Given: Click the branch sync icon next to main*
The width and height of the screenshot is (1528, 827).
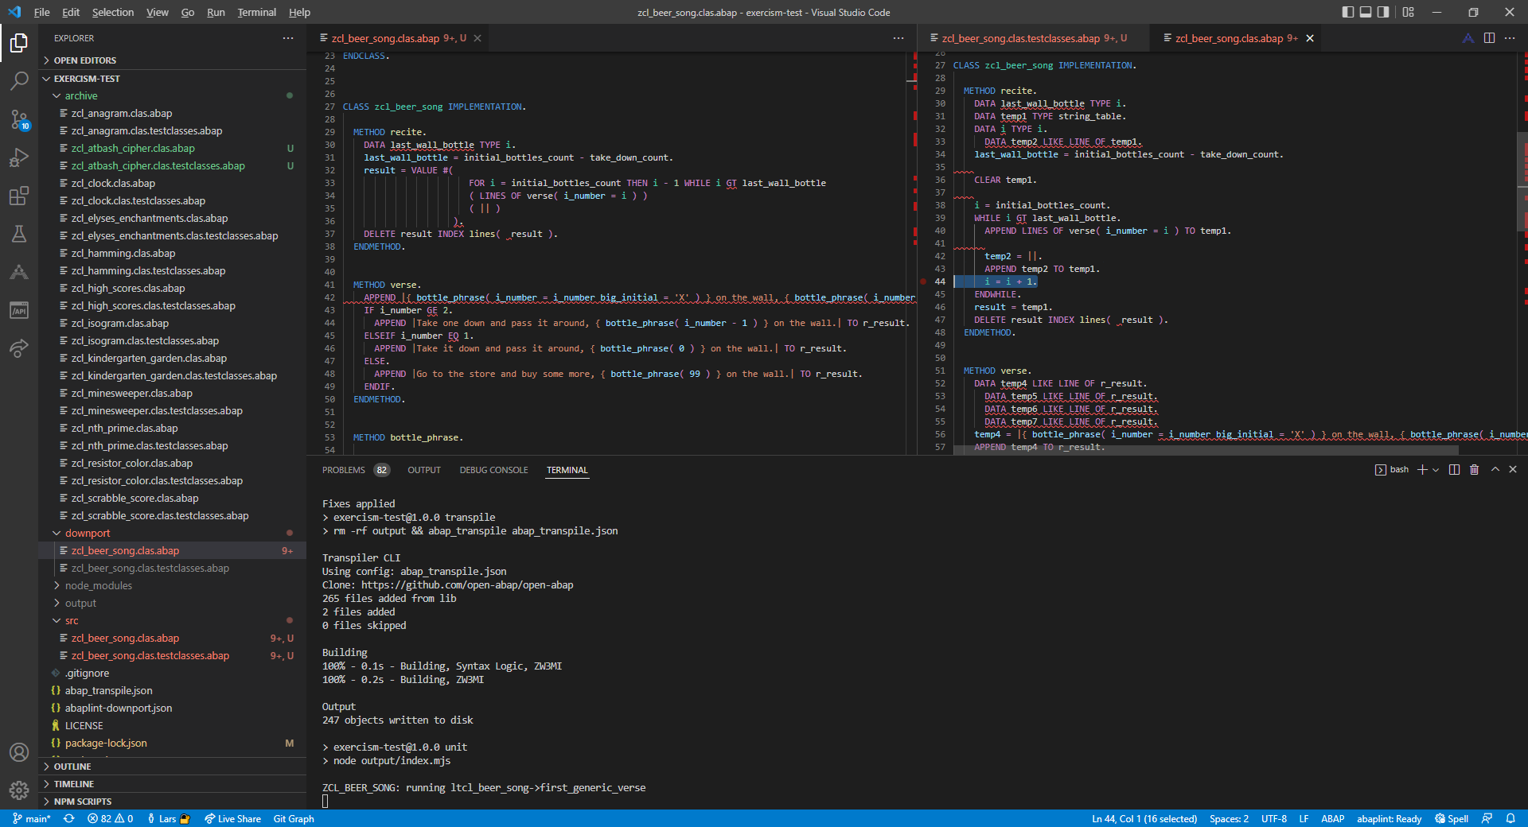Looking at the screenshot, I should (68, 819).
